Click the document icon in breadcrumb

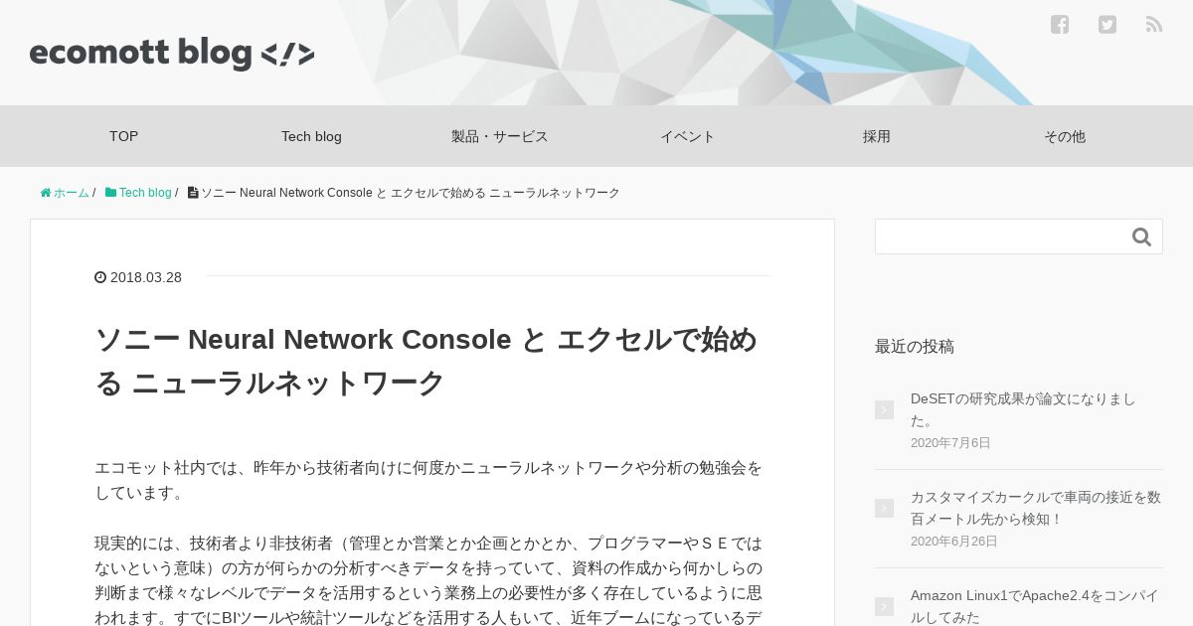[x=193, y=193]
